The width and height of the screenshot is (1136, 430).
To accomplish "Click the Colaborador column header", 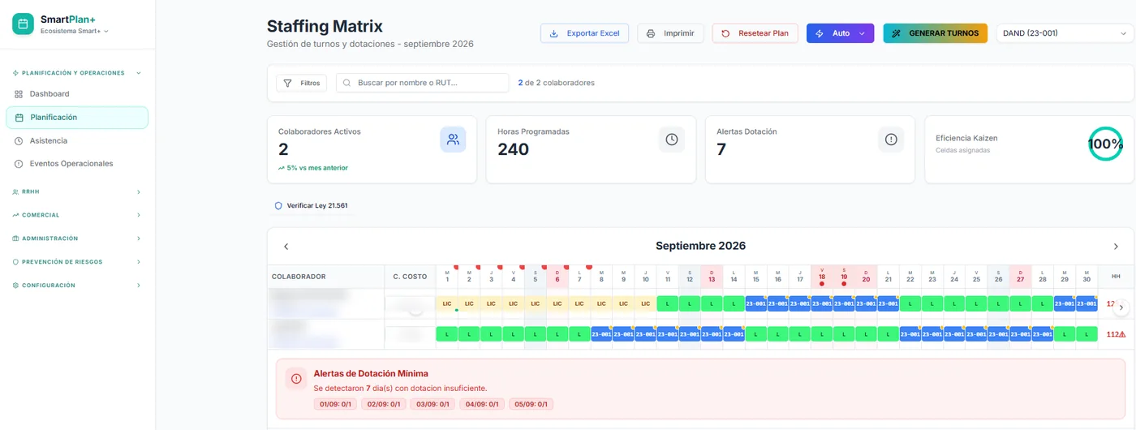I will 325,277.
